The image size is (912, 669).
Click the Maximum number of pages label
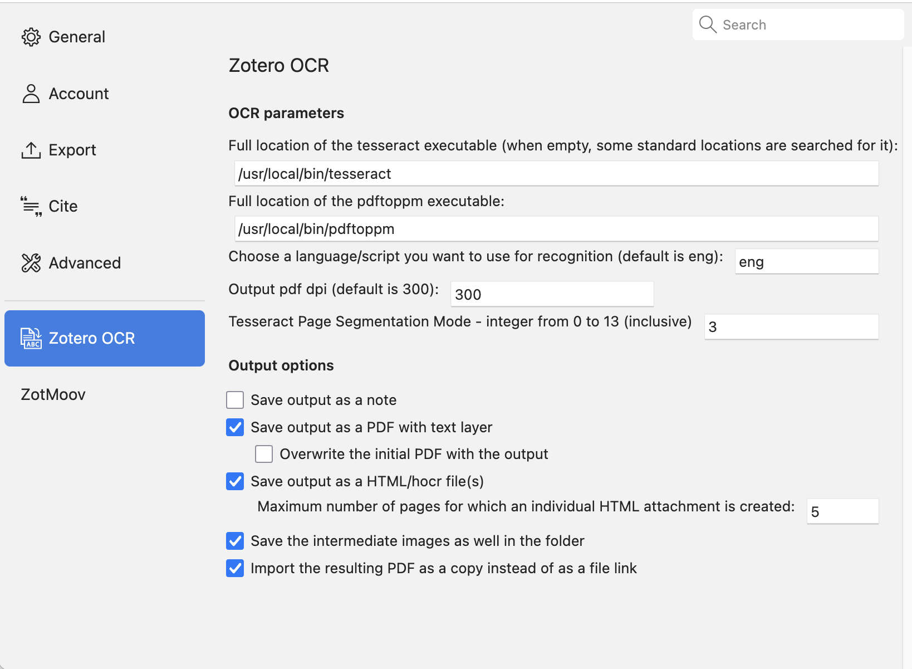point(526,506)
